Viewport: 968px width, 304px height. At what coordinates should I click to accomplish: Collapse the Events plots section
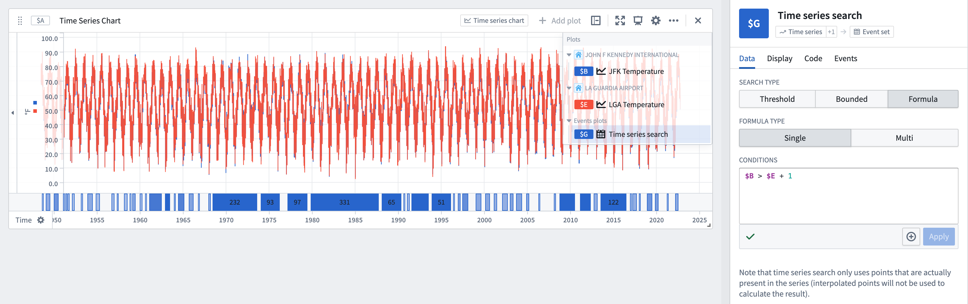click(x=569, y=121)
